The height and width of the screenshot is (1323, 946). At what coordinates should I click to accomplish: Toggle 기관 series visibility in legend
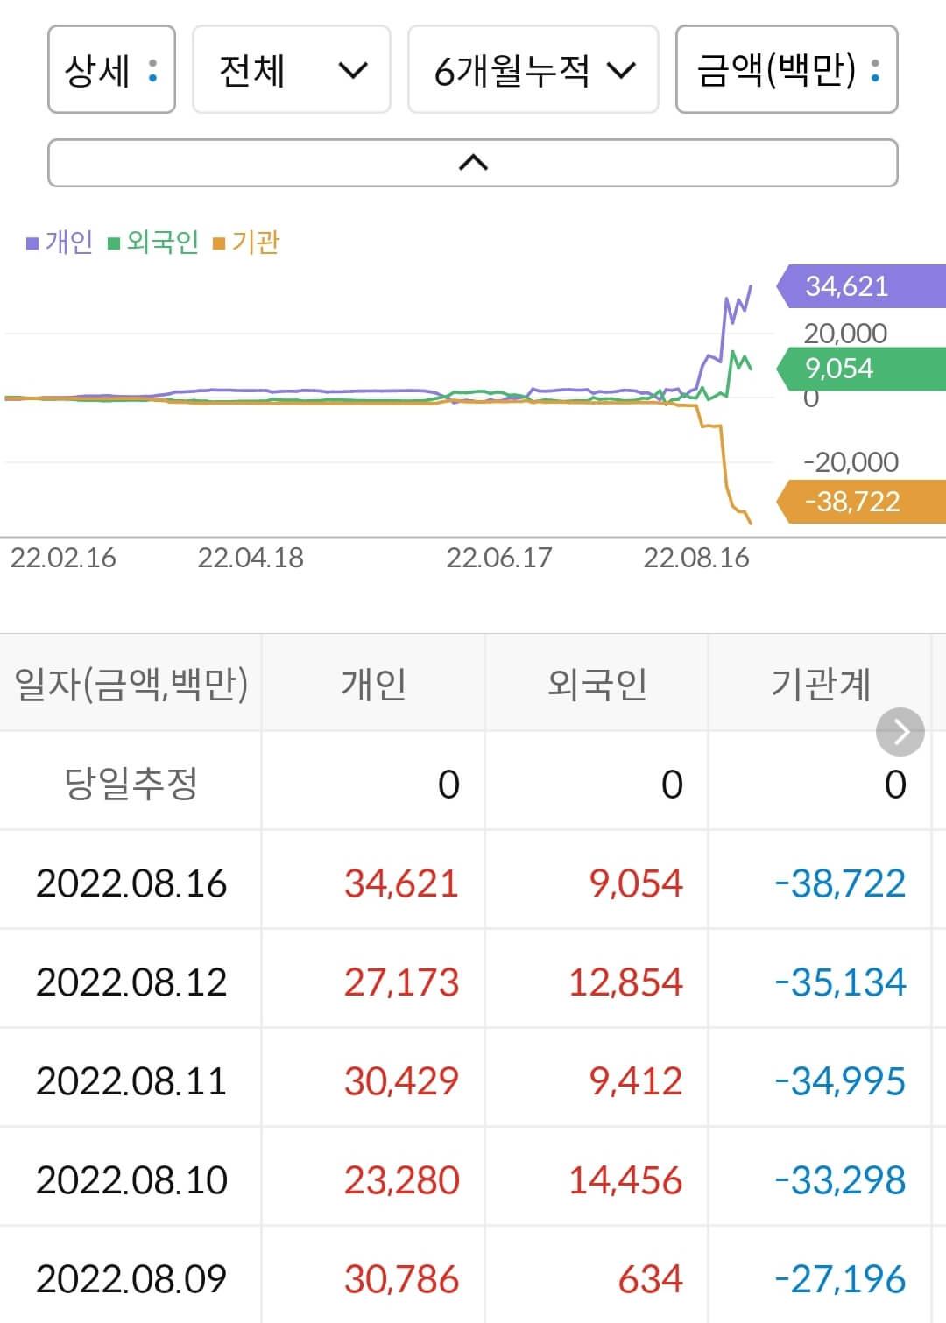point(254,242)
